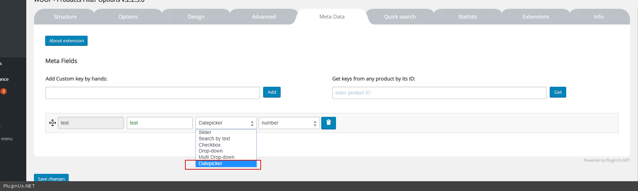638x191 pixels.
Task: Click the Add button for custom key
Action: pyautogui.click(x=272, y=92)
